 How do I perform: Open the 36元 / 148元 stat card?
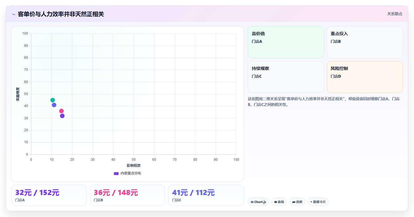pyautogui.click(x=127, y=195)
